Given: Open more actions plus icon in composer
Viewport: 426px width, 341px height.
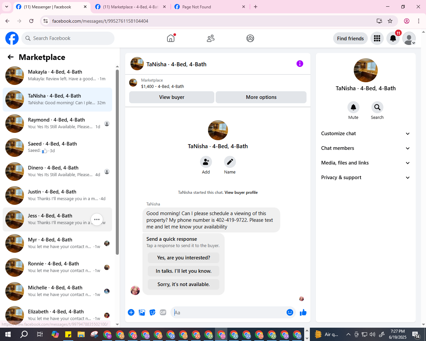Looking at the screenshot, I should pyautogui.click(x=131, y=312).
